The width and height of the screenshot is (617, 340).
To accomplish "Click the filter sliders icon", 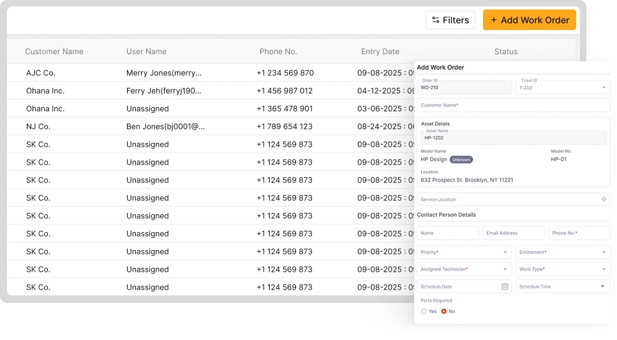I will [x=436, y=20].
